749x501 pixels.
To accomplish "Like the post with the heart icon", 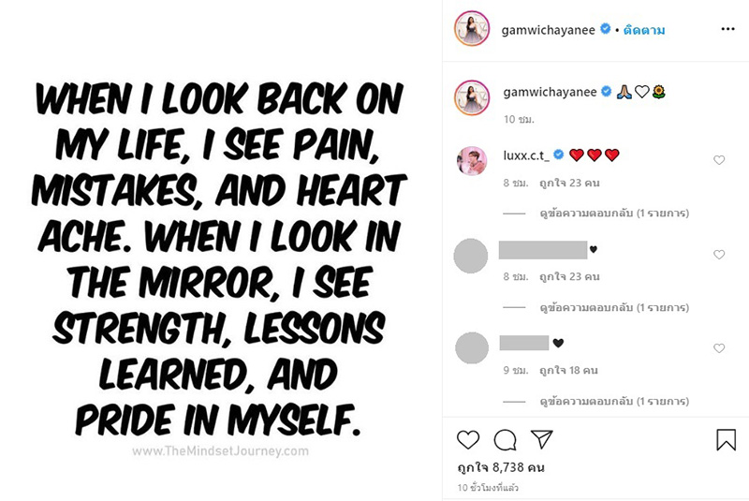I will pos(468,440).
